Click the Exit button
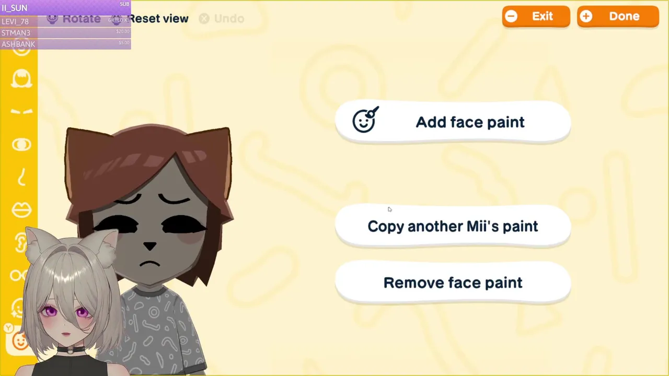 coord(536,16)
